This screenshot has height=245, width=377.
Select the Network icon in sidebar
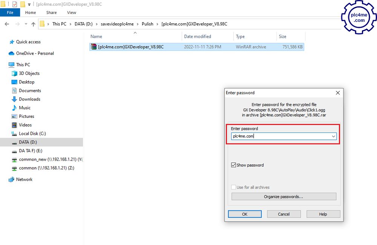click(12, 180)
